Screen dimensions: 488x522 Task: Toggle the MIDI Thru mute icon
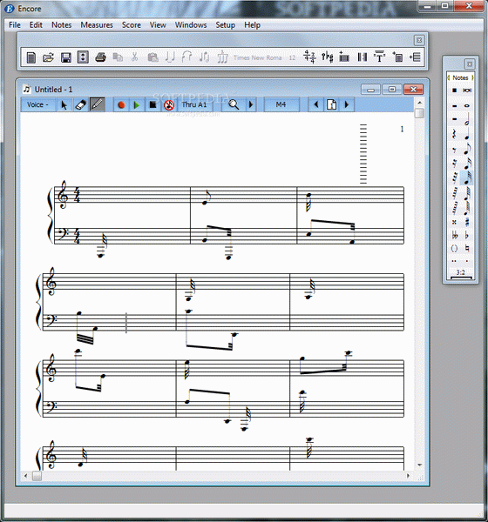169,105
